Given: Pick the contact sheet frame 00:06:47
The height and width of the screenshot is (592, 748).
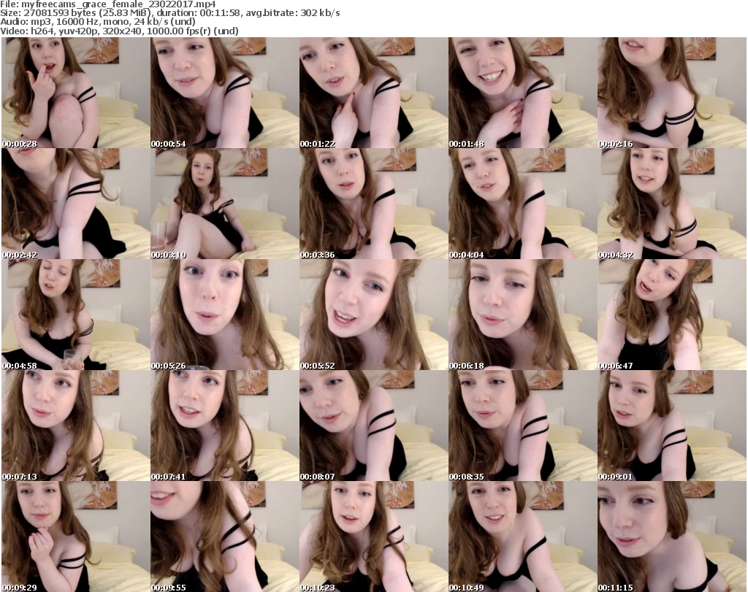Looking at the screenshot, I should coord(672,315).
